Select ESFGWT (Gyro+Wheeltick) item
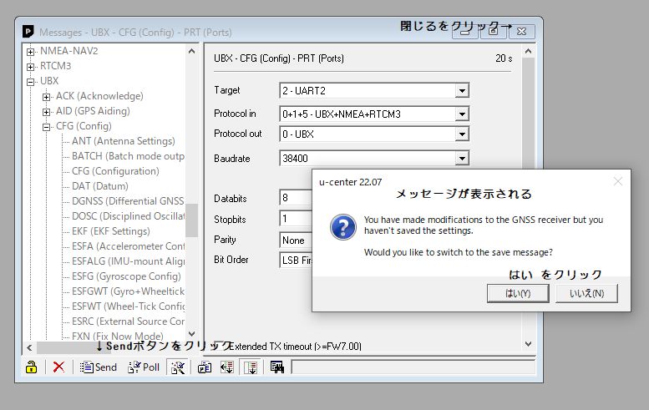 tap(128, 291)
